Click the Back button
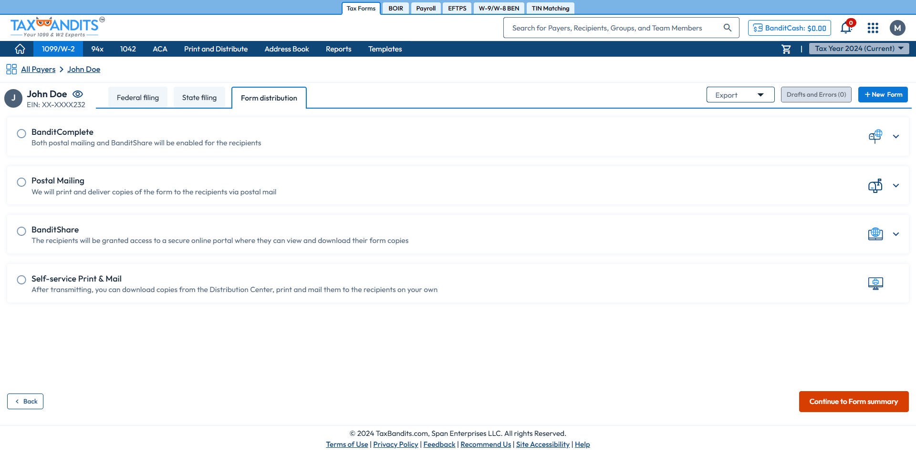Viewport: 916px width, 454px height. pyautogui.click(x=25, y=402)
